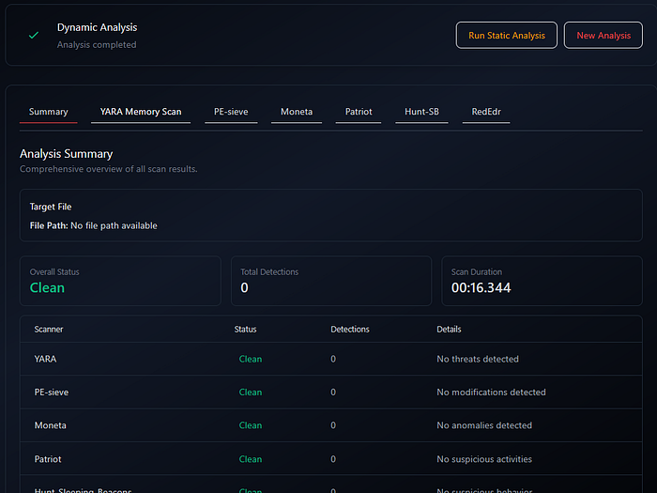Click the 'Analysis completed' status text
This screenshot has width=657, height=493.
click(x=97, y=45)
